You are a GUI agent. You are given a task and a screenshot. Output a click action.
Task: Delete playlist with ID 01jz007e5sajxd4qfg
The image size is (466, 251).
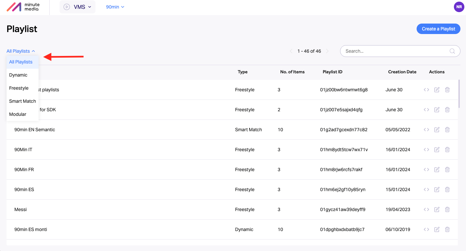[447, 110]
